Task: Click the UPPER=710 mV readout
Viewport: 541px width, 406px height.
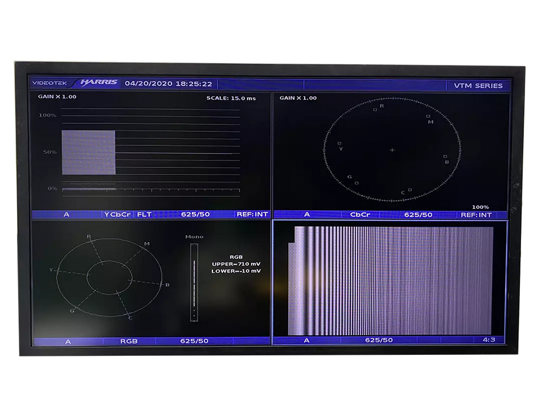Action: coord(236,264)
